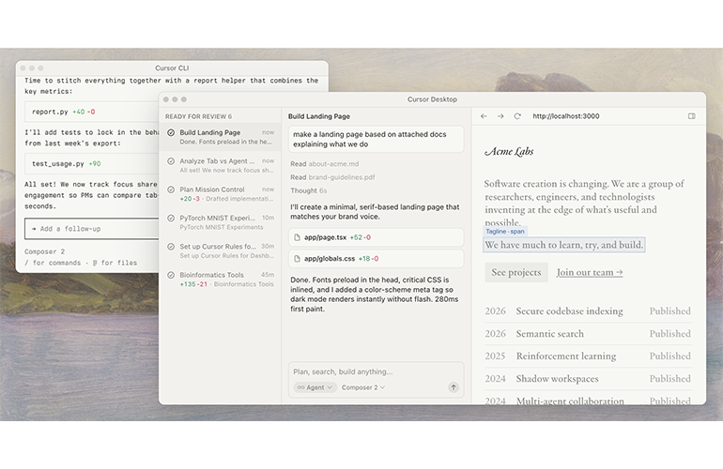Click the Bioinformatics Tools status check circle
Screen dimensions: 723x469
[171, 276]
